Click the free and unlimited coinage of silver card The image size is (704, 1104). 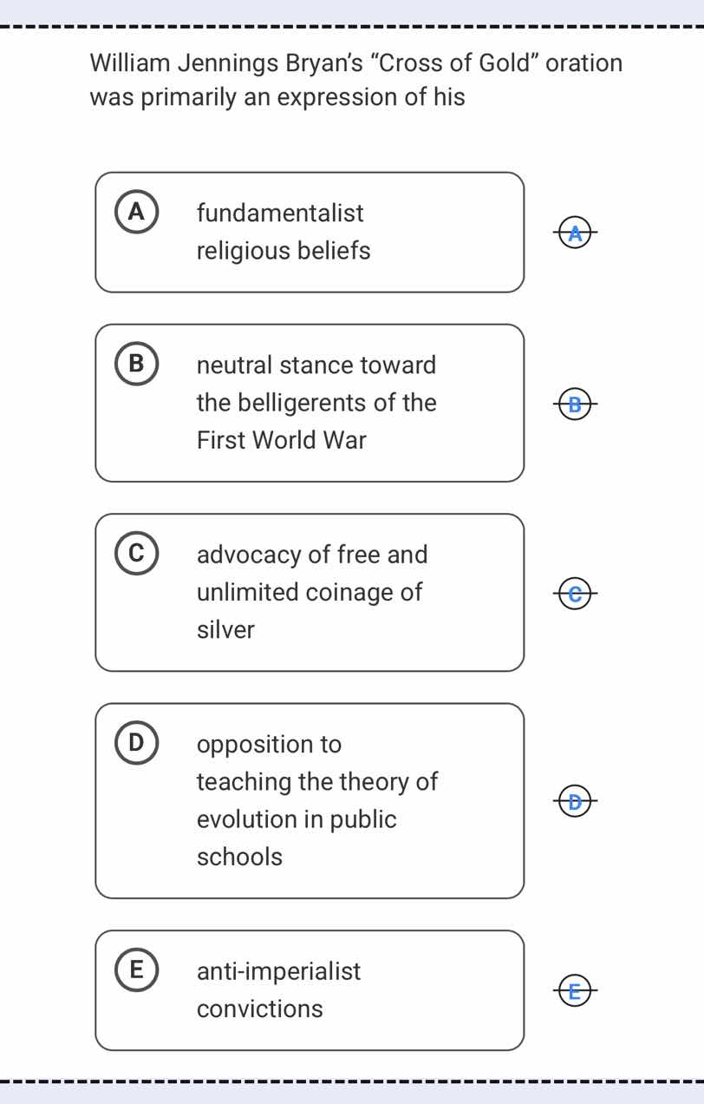pyautogui.click(x=310, y=592)
